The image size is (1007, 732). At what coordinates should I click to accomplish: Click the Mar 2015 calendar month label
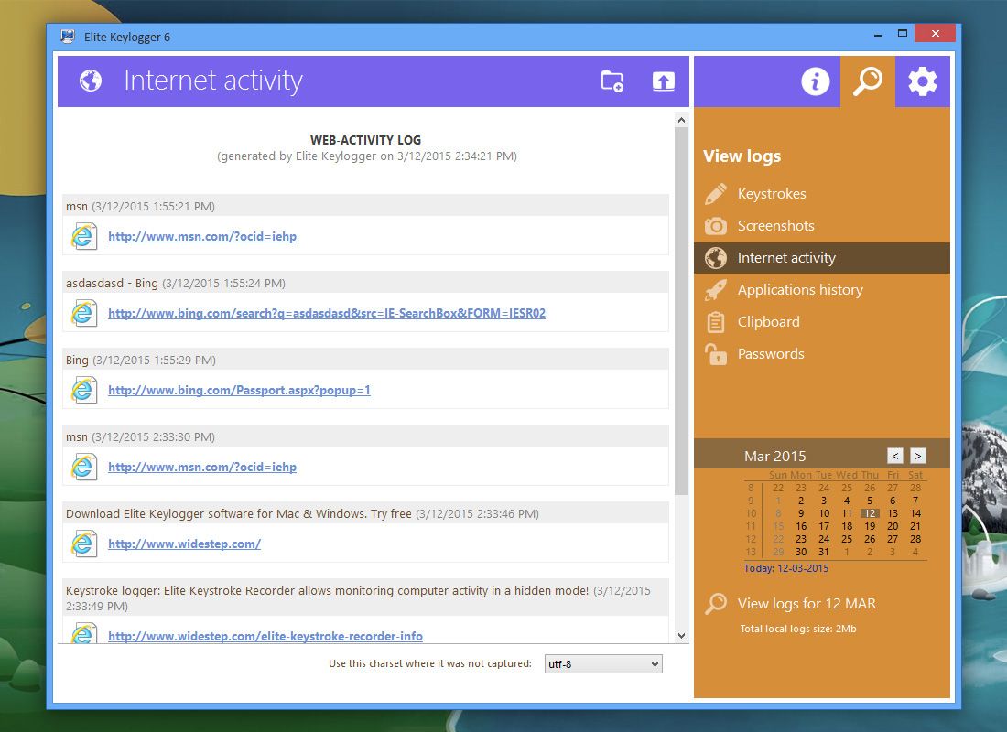(x=775, y=456)
